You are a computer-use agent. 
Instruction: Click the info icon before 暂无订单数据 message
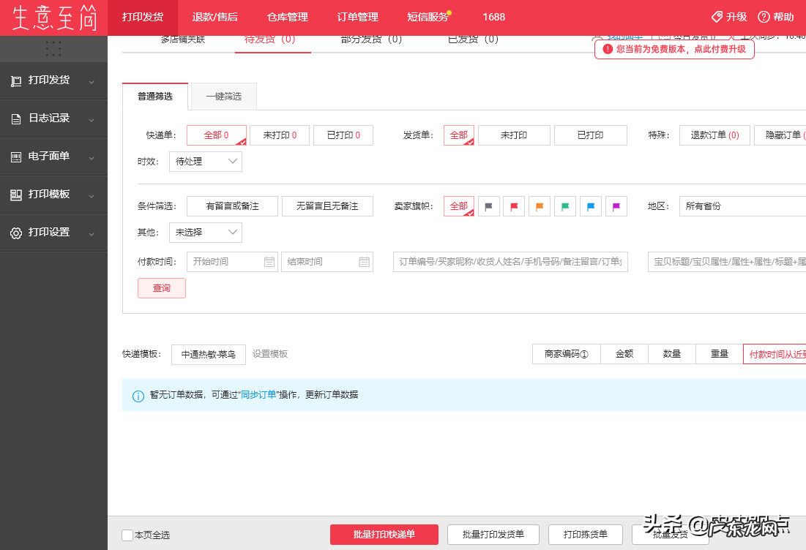point(138,395)
